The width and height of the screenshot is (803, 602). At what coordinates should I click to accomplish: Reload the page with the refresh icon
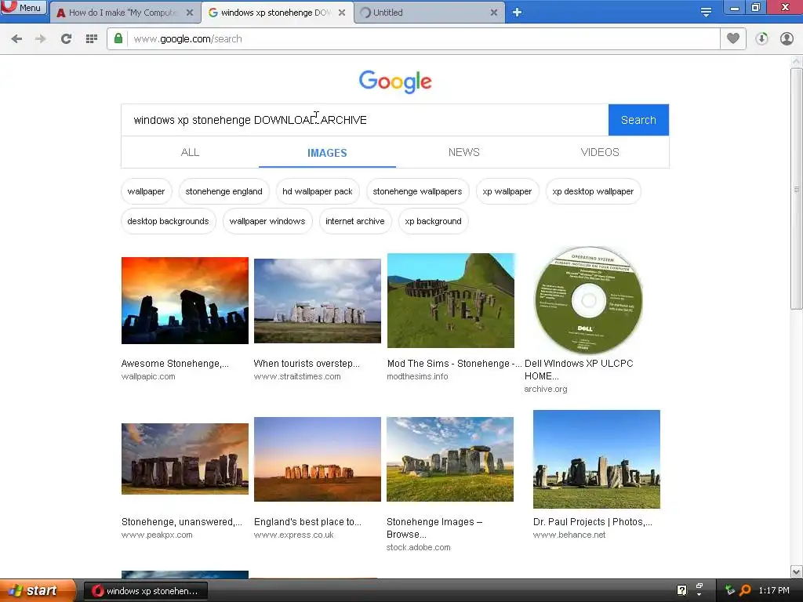[x=66, y=39]
